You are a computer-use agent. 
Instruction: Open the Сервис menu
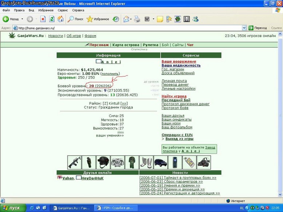point(63,10)
